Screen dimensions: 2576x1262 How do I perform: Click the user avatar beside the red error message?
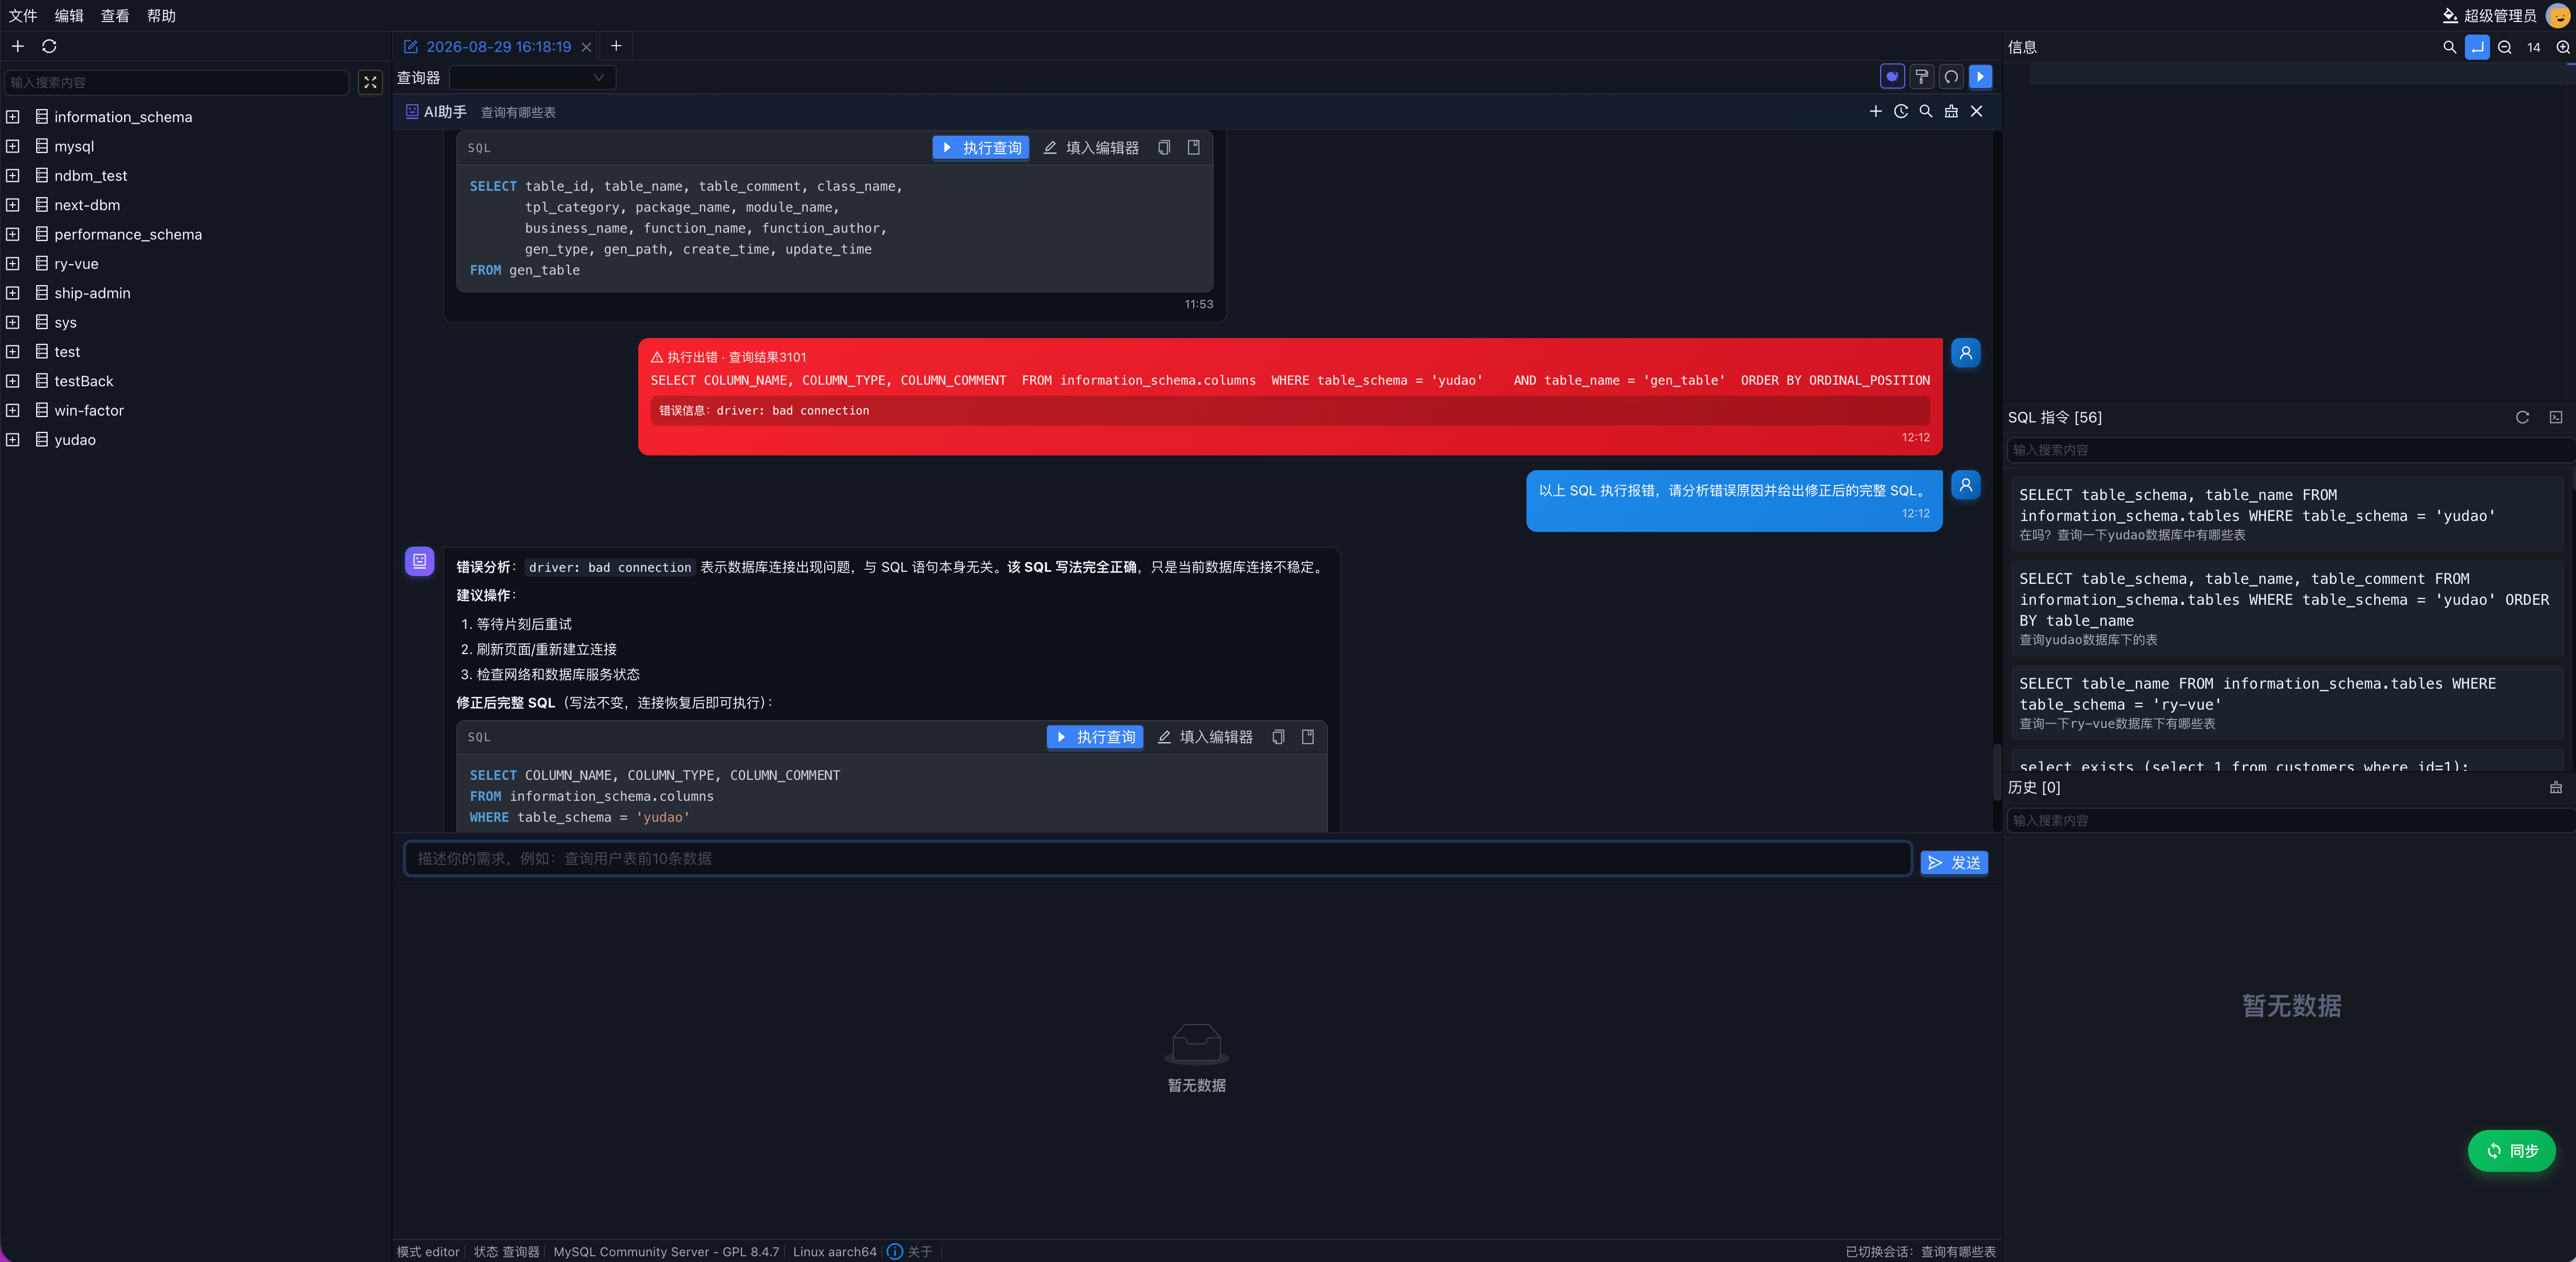click(1966, 353)
